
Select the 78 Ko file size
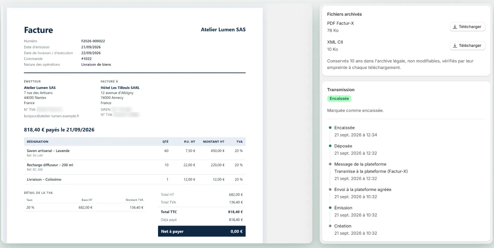point(333,31)
